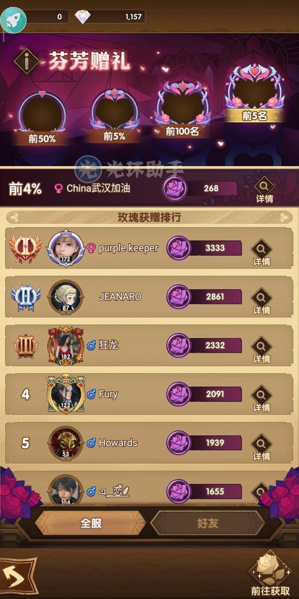The width and height of the screenshot is (299, 599).
Task: Tap Fury's avatar portrait
Action: (66, 394)
